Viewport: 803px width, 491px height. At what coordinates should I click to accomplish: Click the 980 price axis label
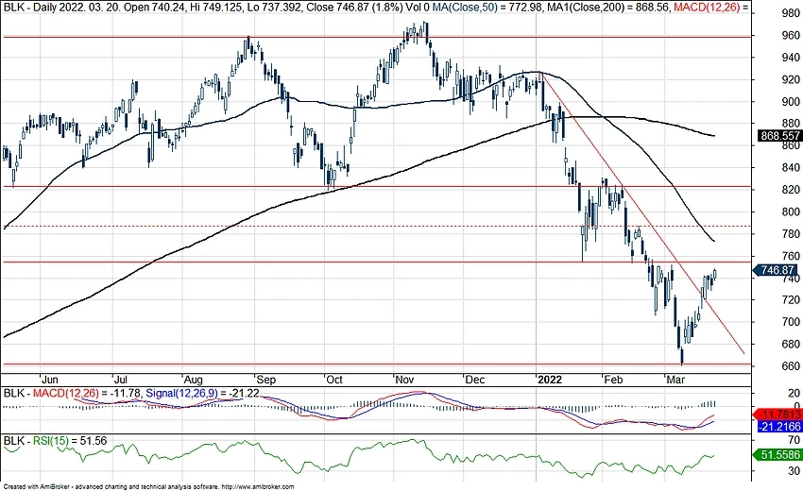[791, 13]
